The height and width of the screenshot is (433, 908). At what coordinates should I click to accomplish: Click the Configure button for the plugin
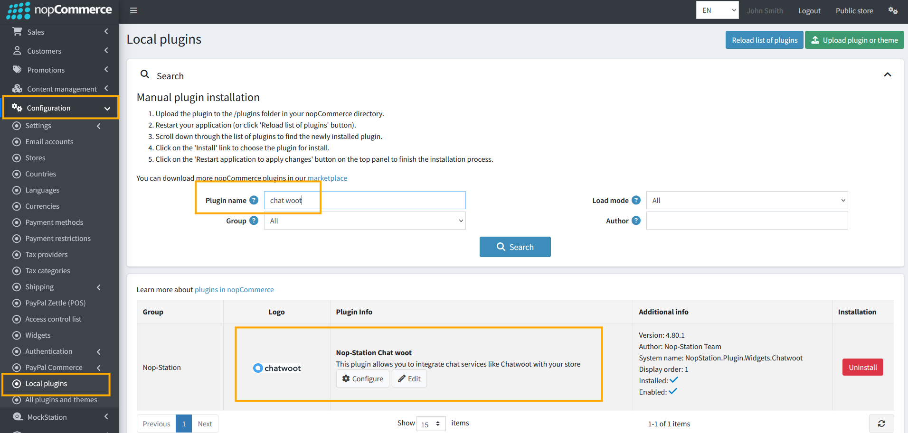point(363,378)
